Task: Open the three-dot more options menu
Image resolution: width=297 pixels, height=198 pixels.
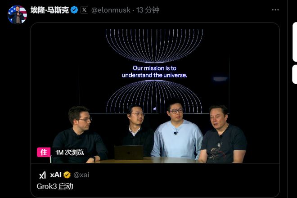Action: tap(275, 10)
